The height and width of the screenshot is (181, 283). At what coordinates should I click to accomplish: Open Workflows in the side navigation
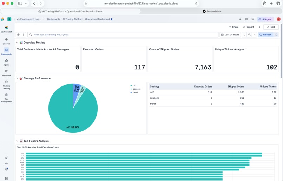tap(6, 73)
